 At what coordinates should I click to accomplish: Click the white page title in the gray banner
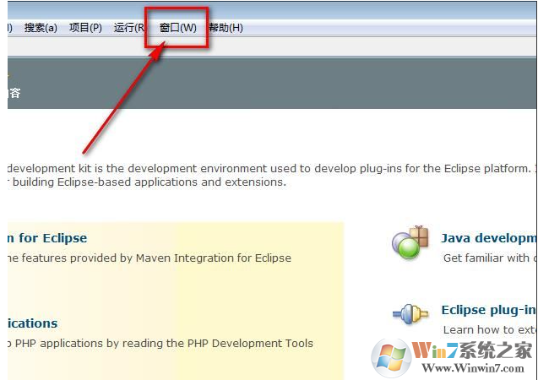tap(14, 93)
